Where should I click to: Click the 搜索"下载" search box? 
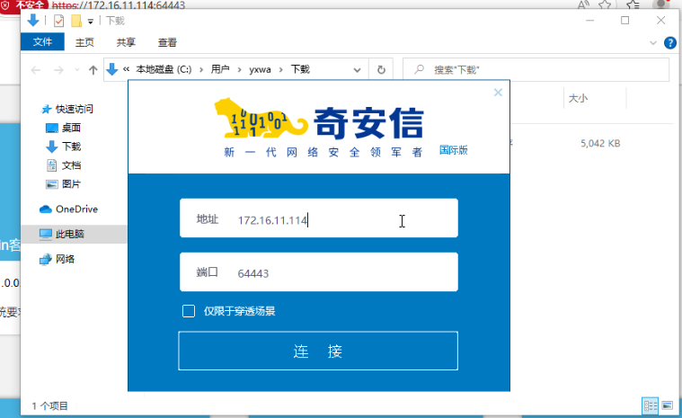click(x=536, y=69)
